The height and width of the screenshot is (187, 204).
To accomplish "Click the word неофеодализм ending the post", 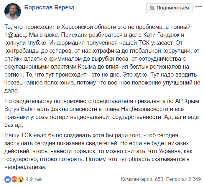I will pos(25,167).
